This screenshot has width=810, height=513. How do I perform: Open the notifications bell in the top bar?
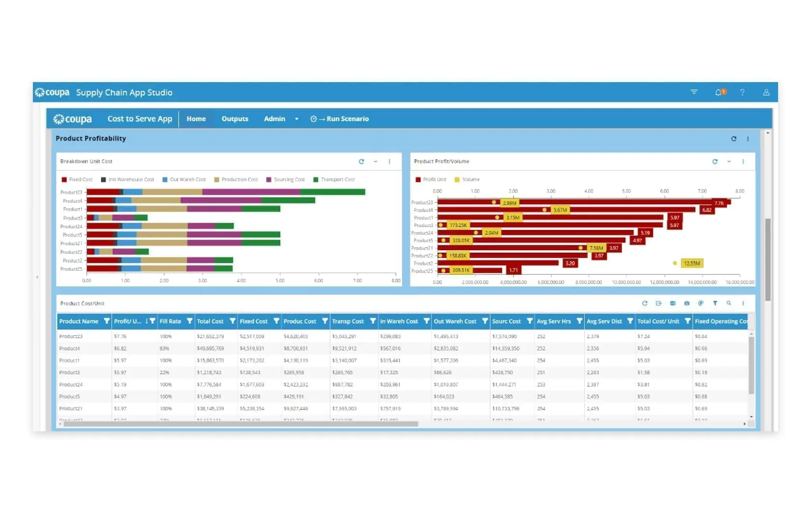pyautogui.click(x=720, y=92)
